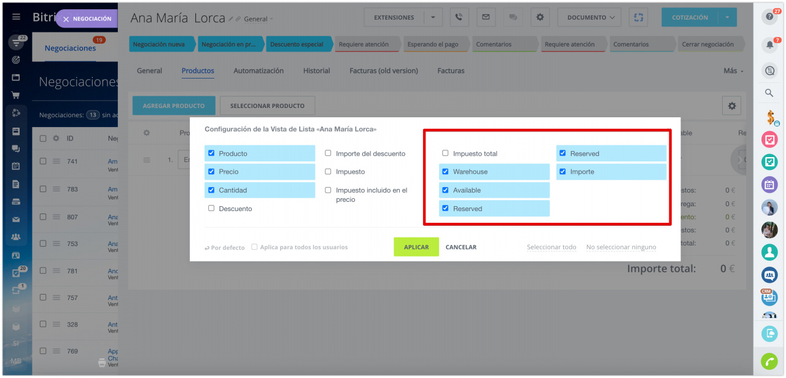Click the Aplicar button
Image resolution: width=786 pixels, height=378 pixels.
[x=416, y=247]
